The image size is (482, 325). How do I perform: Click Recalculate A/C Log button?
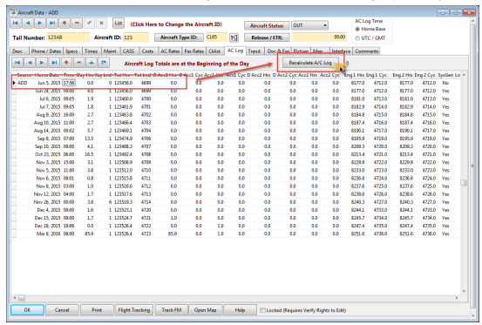[x=310, y=63]
